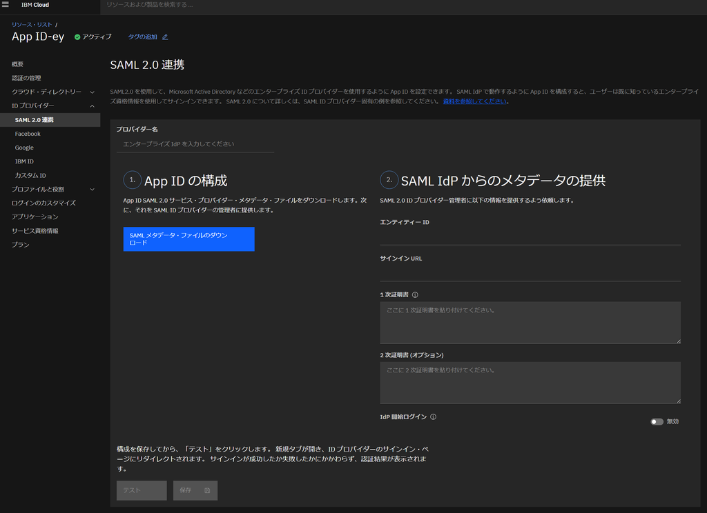Screen dimensions: 707x513
Task: Click SAML IdP からのメタデータの提供 heading
Action: pyautogui.click(x=503, y=181)
